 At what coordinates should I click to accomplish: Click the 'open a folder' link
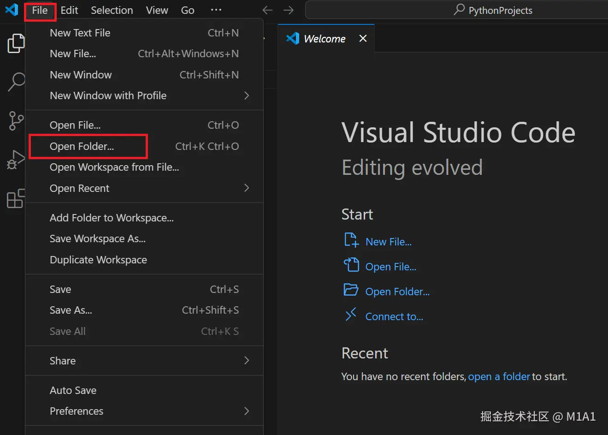(499, 376)
